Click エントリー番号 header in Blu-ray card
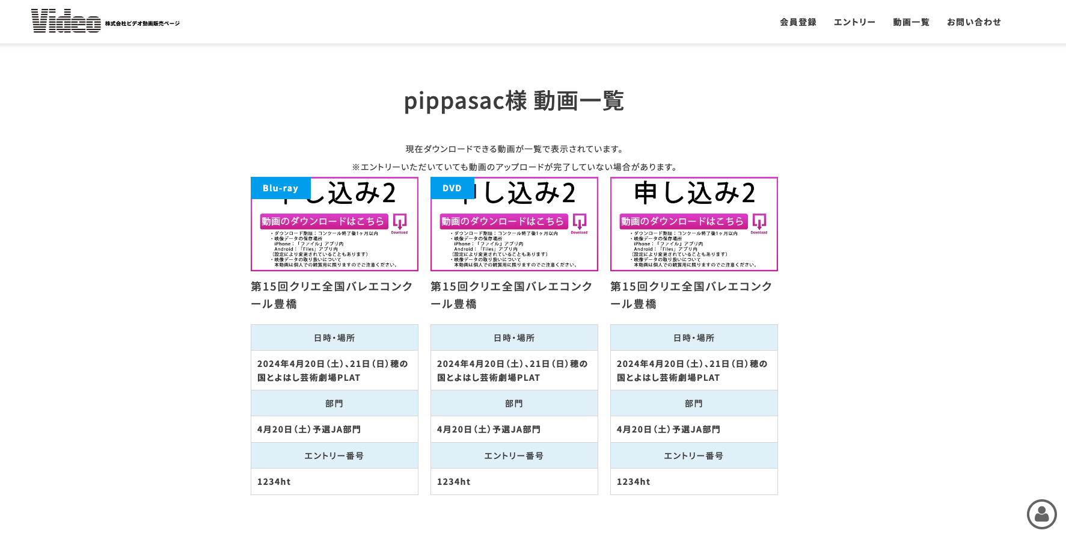The width and height of the screenshot is (1066, 551). click(334, 455)
